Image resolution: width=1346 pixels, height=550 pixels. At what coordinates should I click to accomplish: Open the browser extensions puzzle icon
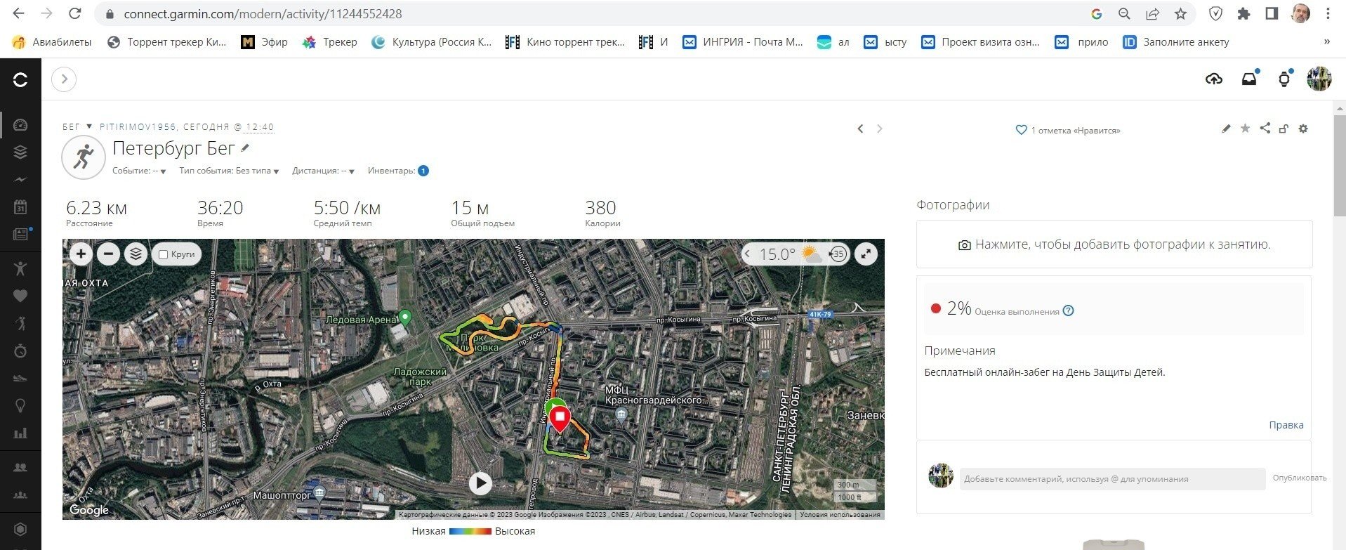[1243, 14]
